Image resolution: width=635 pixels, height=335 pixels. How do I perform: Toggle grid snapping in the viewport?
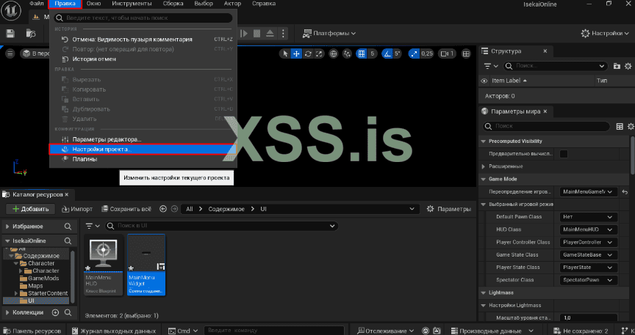(x=362, y=54)
